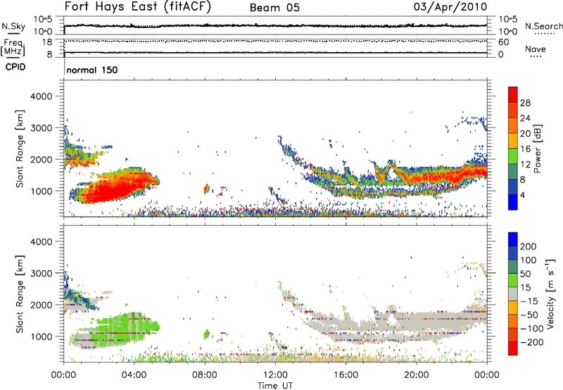Click the 'Power [dB]' color bar title
Image resolution: width=563 pixels, height=390 pixels.
coord(538,149)
